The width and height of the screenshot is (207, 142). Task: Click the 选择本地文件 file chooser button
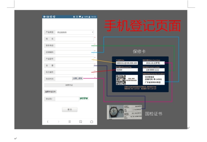(x=50, y=92)
